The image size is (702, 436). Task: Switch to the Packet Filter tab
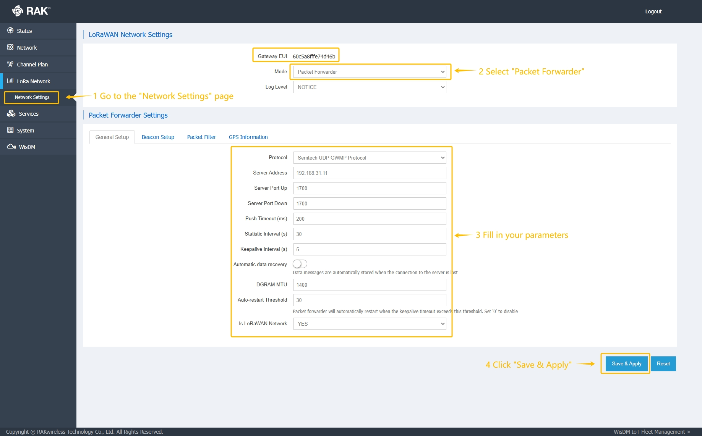coord(201,137)
